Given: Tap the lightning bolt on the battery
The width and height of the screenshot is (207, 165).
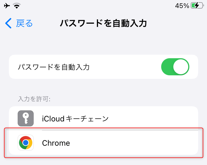Looking at the screenshot, I should click(x=197, y=6).
